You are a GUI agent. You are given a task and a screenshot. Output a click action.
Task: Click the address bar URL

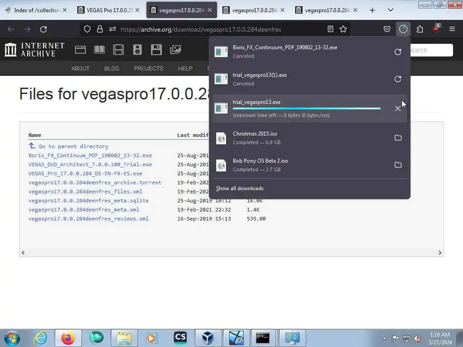201,29
